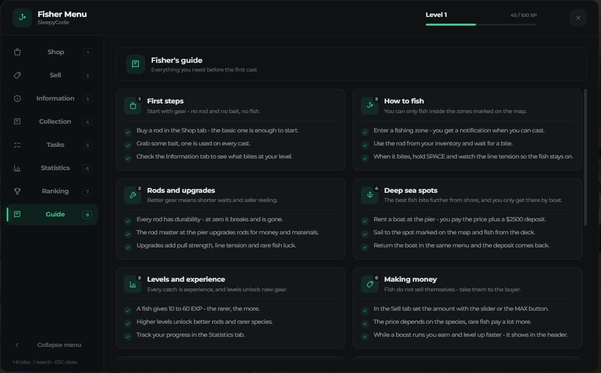This screenshot has width=601, height=373.
Task: Click 'When it bites, hold SPACE' guide line
Action: tap(474, 157)
